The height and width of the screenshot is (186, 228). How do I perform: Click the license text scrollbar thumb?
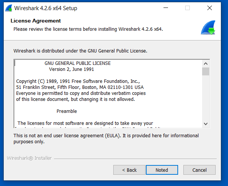pos(205,72)
